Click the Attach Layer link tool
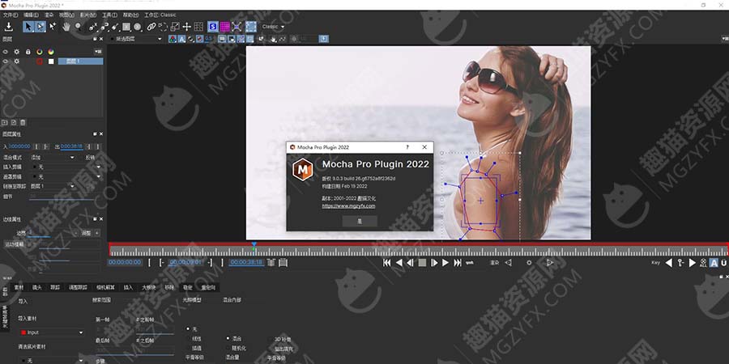This screenshot has height=364, width=729. coord(151,27)
